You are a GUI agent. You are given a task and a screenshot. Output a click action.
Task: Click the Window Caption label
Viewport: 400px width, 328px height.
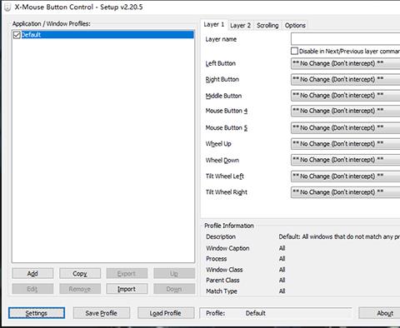227,248
